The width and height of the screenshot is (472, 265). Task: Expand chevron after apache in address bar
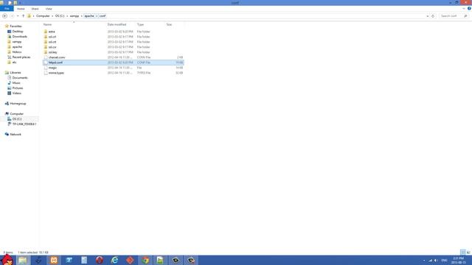point(97,16)
